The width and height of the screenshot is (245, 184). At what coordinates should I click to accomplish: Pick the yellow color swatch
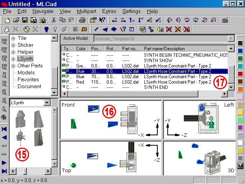point(240,112)
